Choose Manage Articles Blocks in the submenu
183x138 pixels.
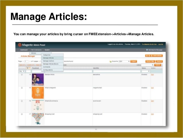click(x=52, y=64)
